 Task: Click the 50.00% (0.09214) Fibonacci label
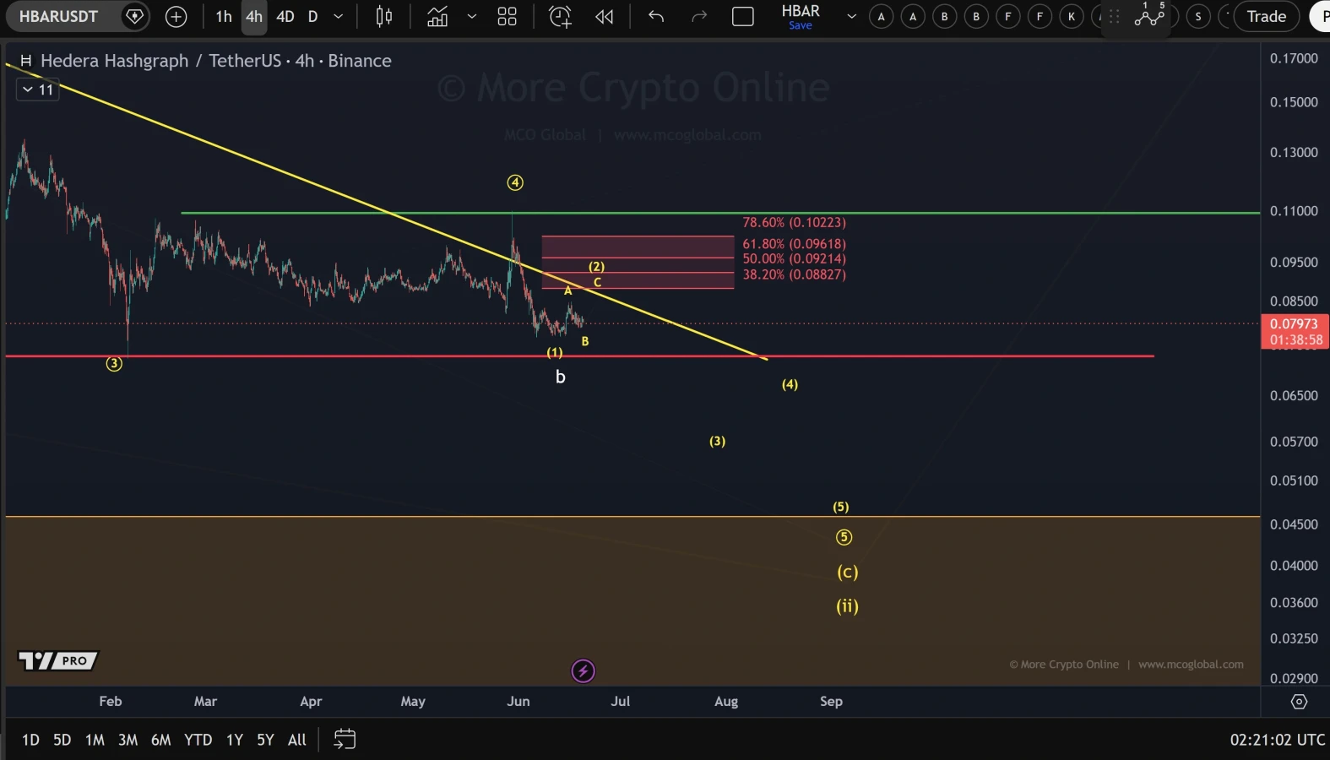(794, 259)
